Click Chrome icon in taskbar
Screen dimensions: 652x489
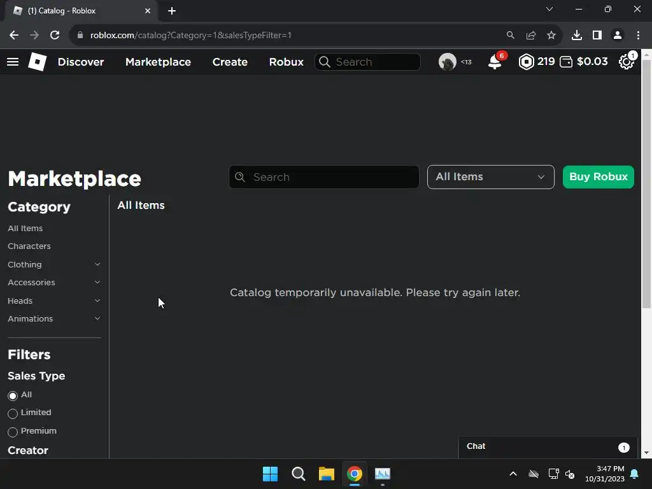click(355, 474)
